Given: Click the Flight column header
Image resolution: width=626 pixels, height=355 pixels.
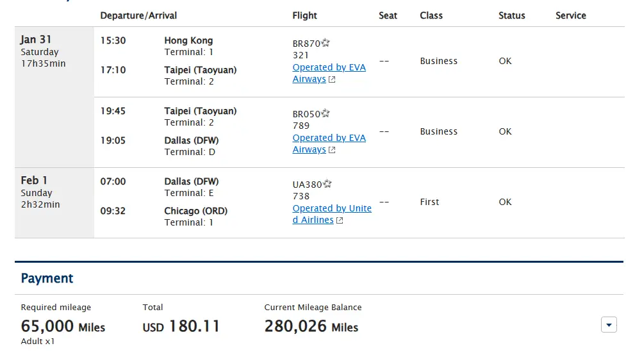Looking at the screenshot, I should (x=304, y=15).
